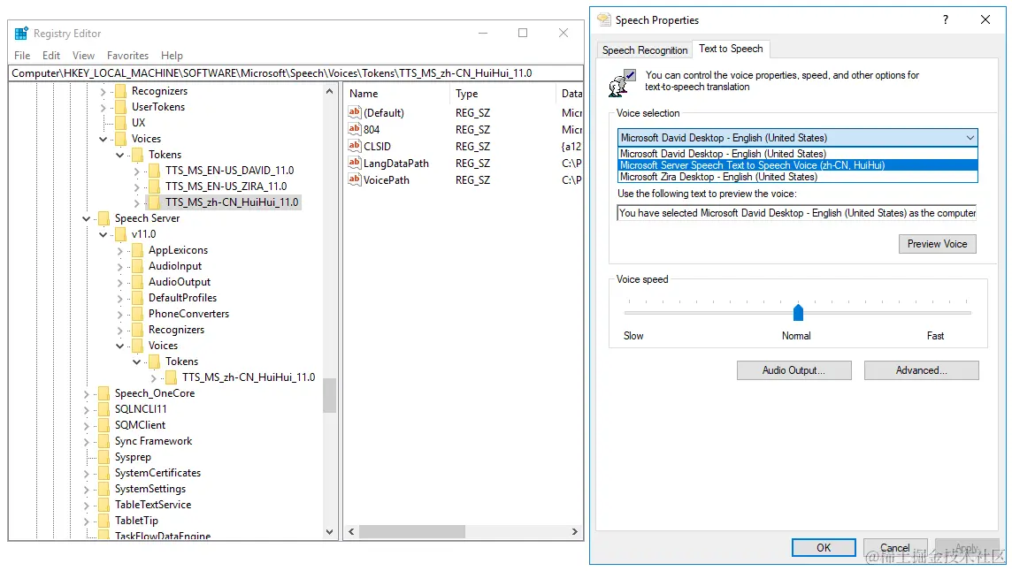Image resolution: width=1012 pixels, height=571 pixels.
Task: Confirm Speech Properties with OK
Action: click(x=824, y=548)
